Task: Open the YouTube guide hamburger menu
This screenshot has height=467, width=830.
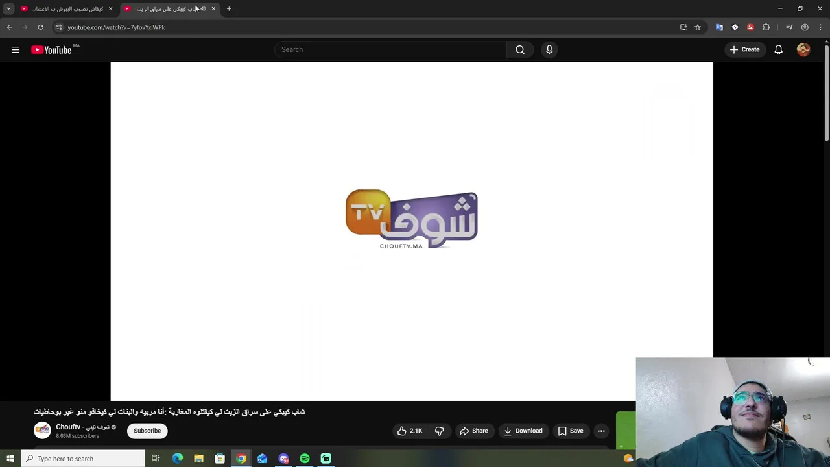Action: point(16,49)
